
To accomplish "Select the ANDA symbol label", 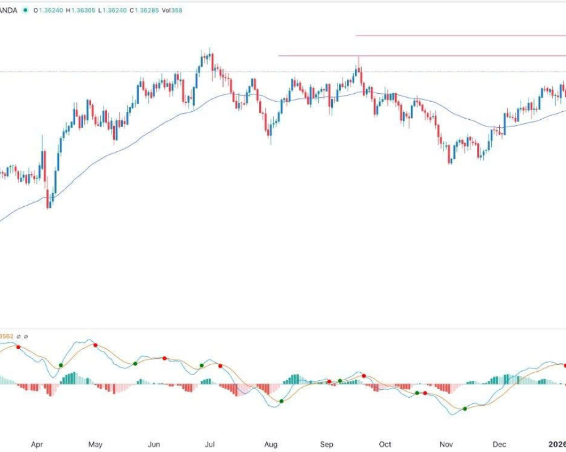I will pos(8,10).
